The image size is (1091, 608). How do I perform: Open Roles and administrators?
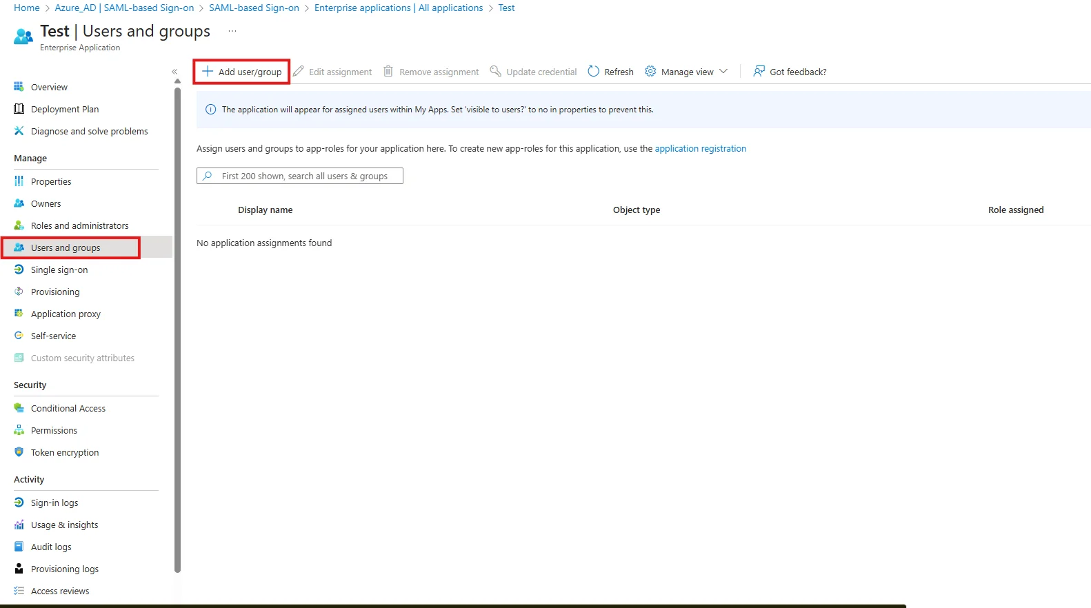(x=80, y=225)
